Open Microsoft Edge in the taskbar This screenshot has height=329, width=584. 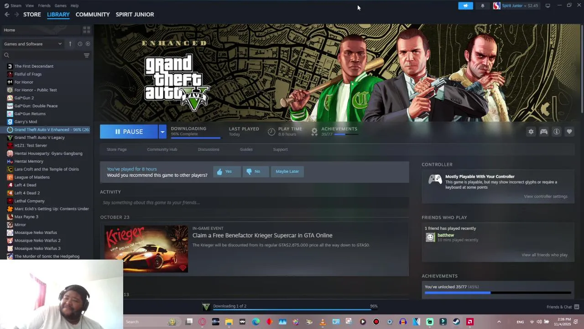(256, 322)
